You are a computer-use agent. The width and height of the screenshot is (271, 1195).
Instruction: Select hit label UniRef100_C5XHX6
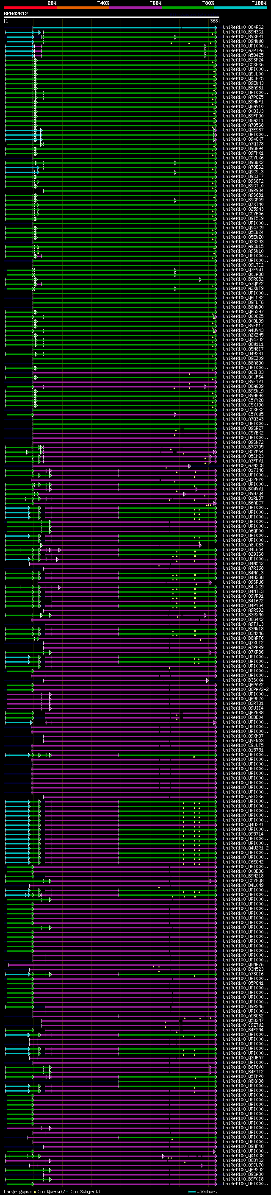tap(243, 64)
